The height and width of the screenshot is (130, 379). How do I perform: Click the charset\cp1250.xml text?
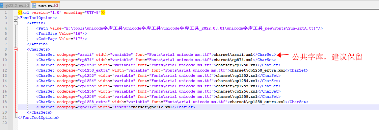click(237, 65)
